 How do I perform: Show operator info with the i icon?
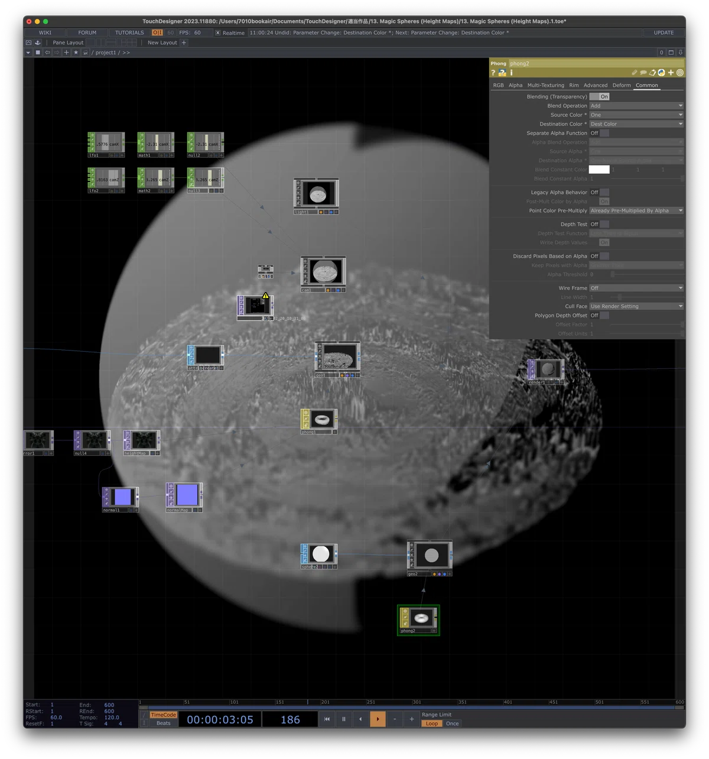point(511,73)
